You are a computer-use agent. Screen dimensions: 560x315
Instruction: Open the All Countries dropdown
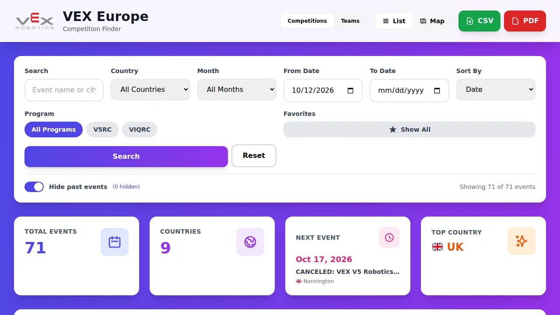click(x=150, y=90)
